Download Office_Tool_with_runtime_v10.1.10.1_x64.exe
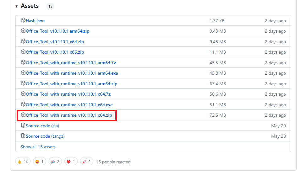Image resolution: width=301 pixels, height=175 pixels. (x=69, y=105)
